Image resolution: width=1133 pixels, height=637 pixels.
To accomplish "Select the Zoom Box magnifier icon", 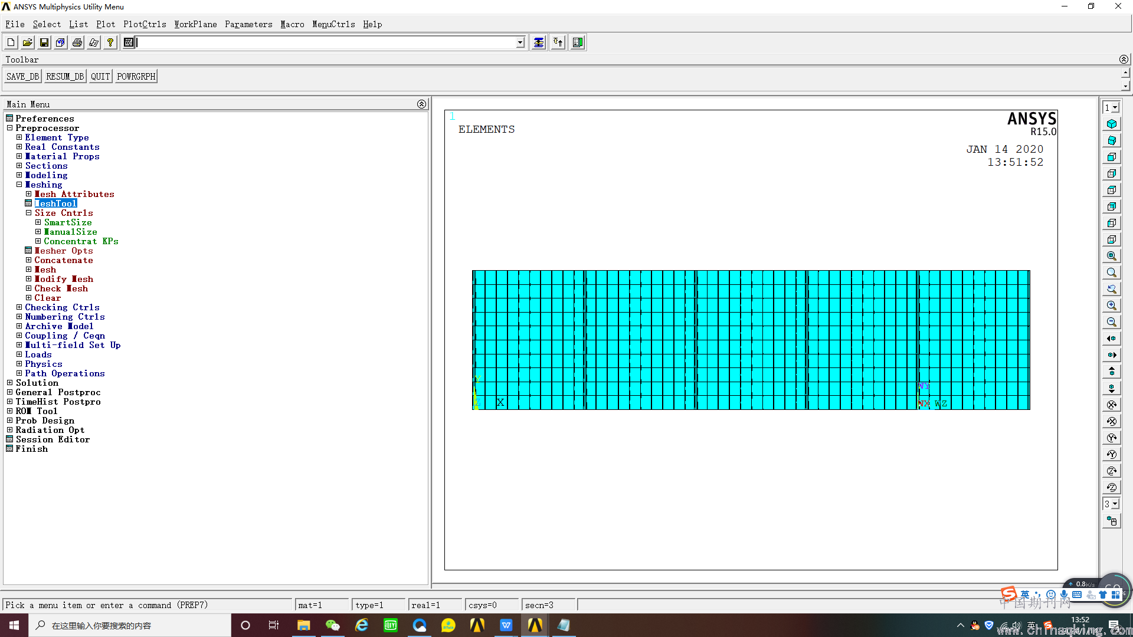I will [x=1112, y=272].
